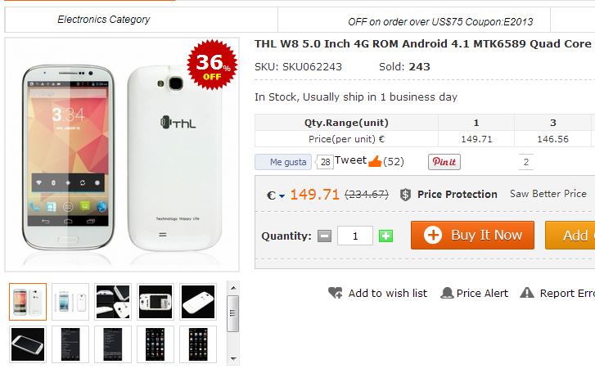595x373 pixels.
Task: Click the Report Error warning triangle icon
Action: pyautogui.click(x=527, y=293)
